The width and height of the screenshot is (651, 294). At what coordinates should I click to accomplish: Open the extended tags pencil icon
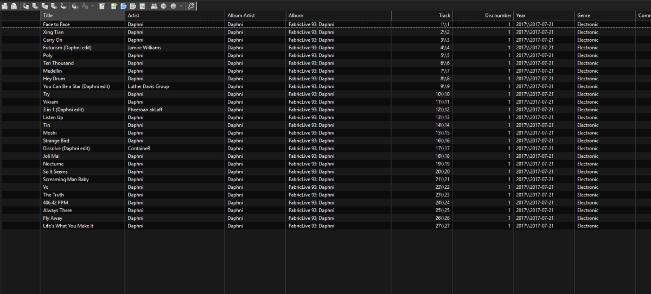tap(102, 7)
